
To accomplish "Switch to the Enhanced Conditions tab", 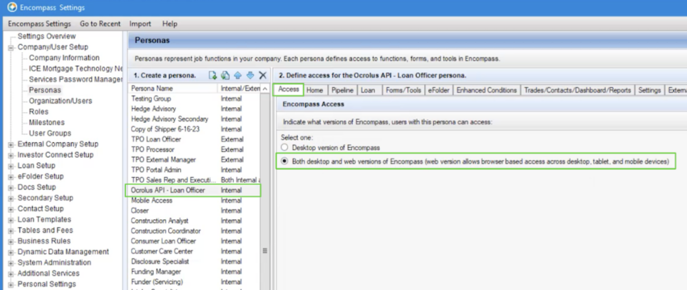I will click(x=487, y=90).
